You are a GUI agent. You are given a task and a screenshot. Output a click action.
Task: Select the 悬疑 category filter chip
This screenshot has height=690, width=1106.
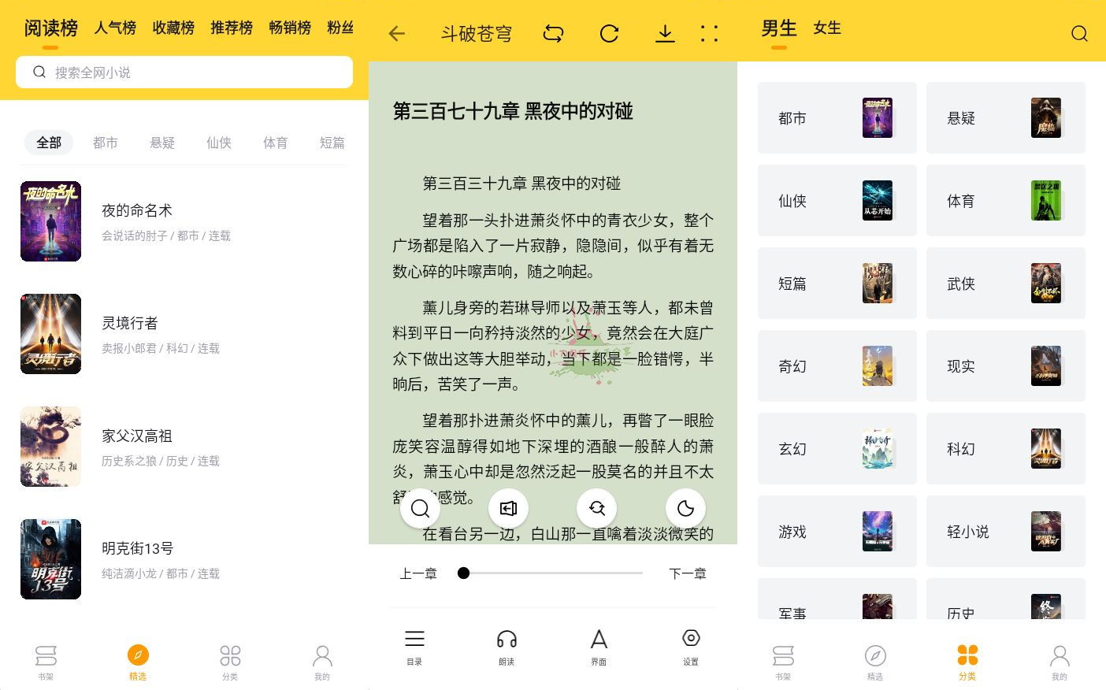[x=161, y=143]
